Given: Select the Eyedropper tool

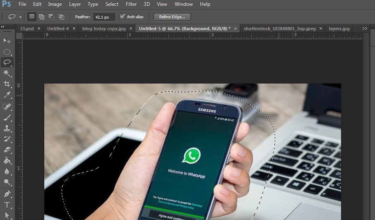Looking at the screenshot, I should 7,95.
